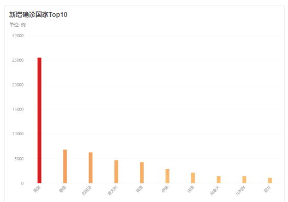Click the 加拿大 axis label
The width and height of the screenshot is (288, 202).
pos(215,191)
